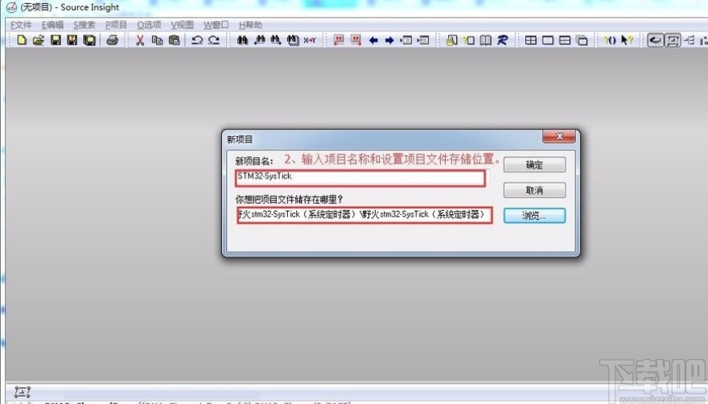
Task: Click the Cut scissors icon
Action: (140, 40)
